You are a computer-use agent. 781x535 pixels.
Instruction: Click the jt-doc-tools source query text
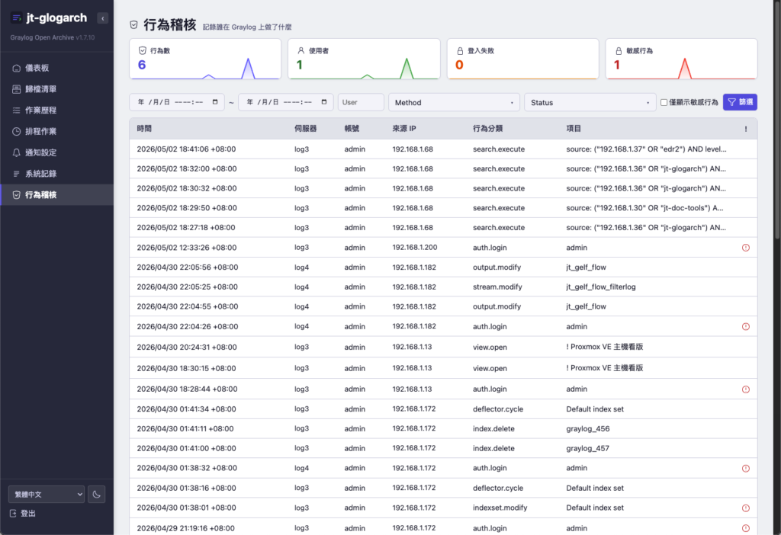coord(644,208)
